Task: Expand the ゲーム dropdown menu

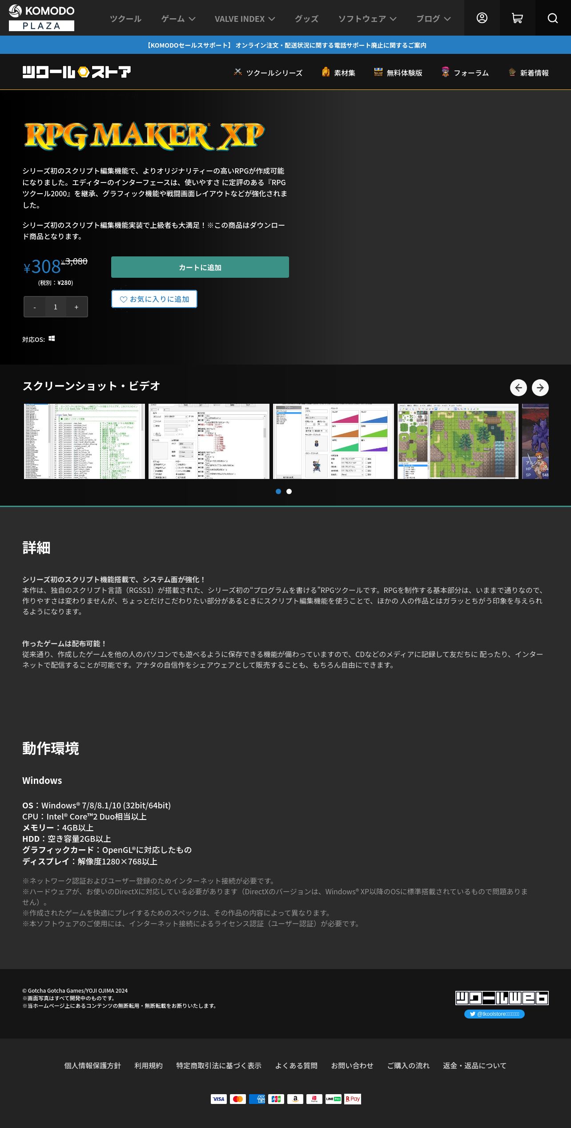Action: point(178,19)
